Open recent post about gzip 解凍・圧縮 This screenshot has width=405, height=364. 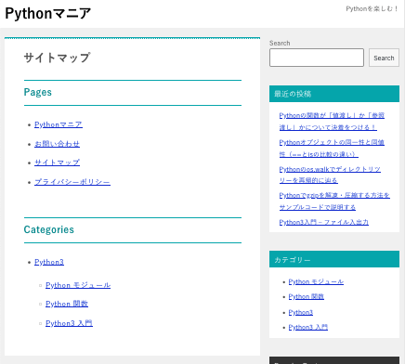pos(334,201)
